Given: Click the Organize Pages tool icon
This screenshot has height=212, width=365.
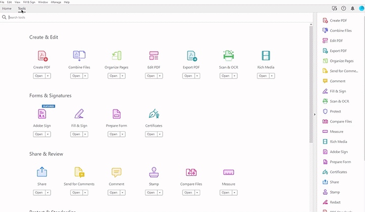Looking at the screenshot, I should pyautogui.click(x=117, y=56).
